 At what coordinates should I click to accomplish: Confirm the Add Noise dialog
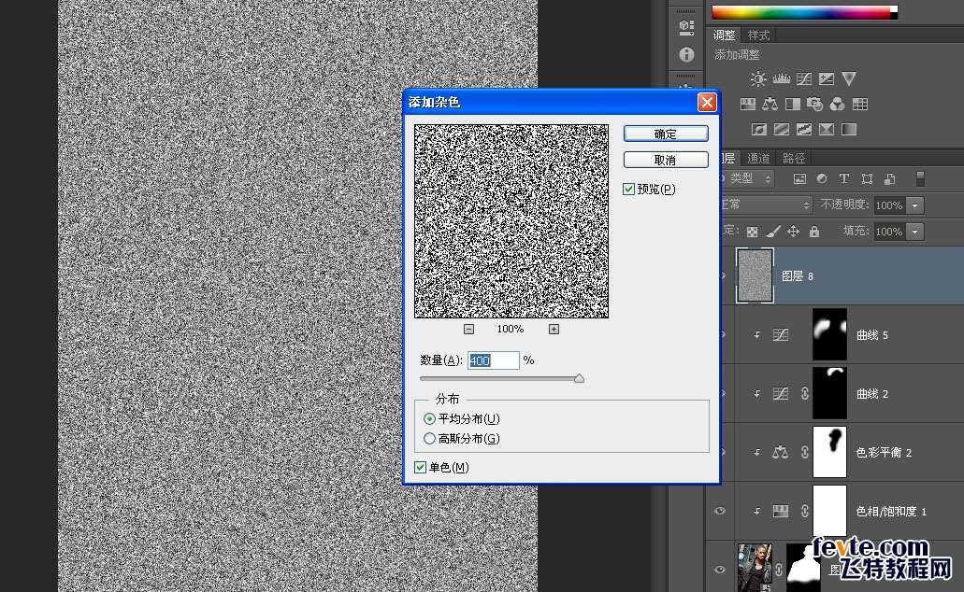(665, 134)
